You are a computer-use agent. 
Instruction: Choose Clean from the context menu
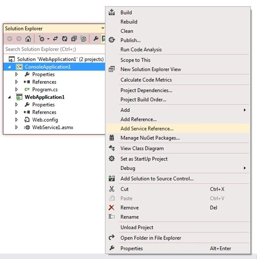coord(178,31)
